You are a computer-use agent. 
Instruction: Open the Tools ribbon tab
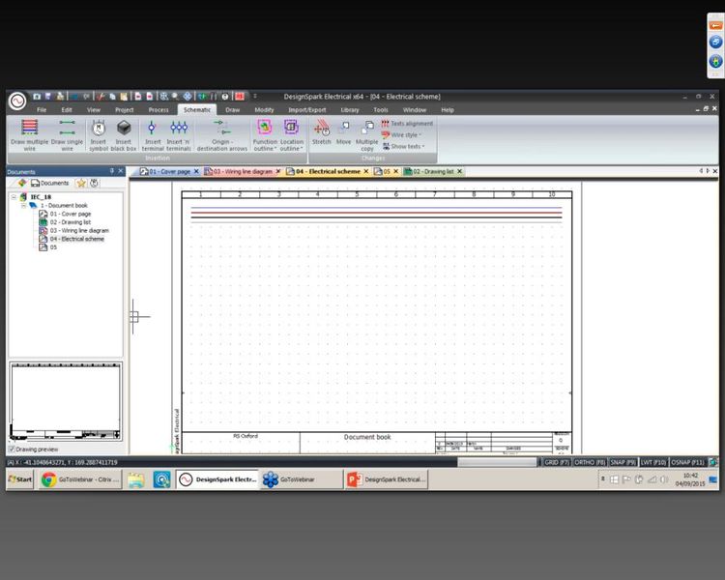pyautogui.click(x=381, y=110)
